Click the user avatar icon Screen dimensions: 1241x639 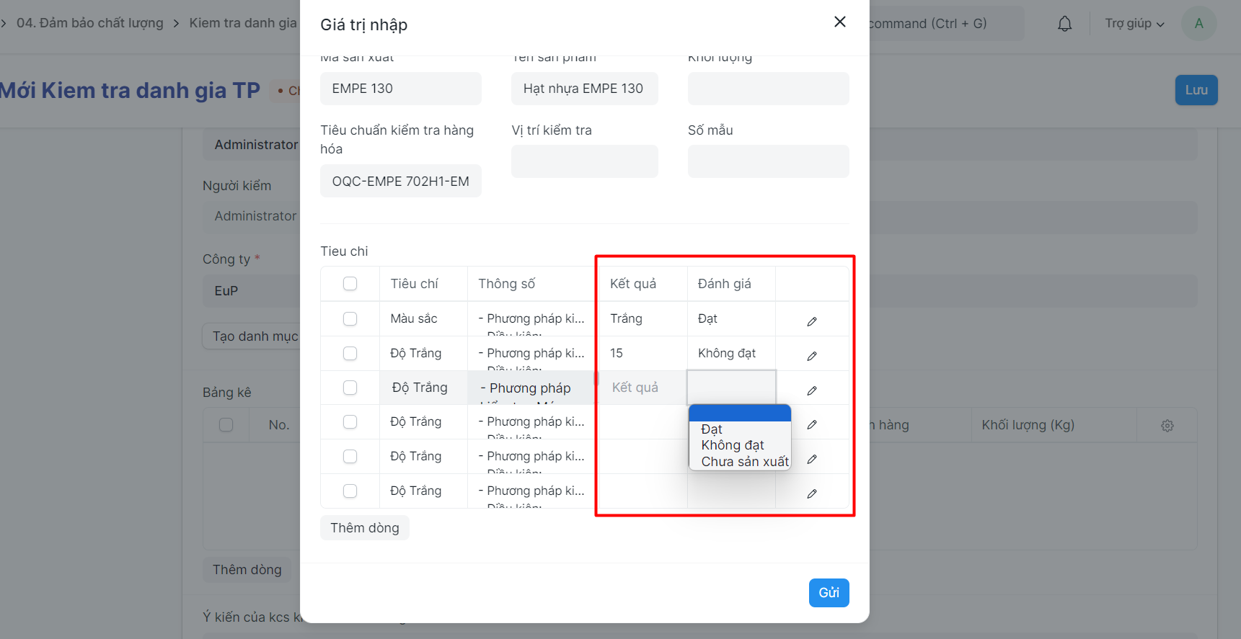(x=1198, y=24)
